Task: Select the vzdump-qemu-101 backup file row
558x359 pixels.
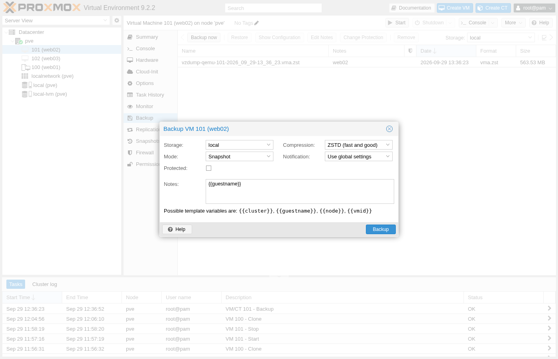Action: [x=366, y=63]
